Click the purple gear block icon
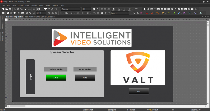 (185, 13)
